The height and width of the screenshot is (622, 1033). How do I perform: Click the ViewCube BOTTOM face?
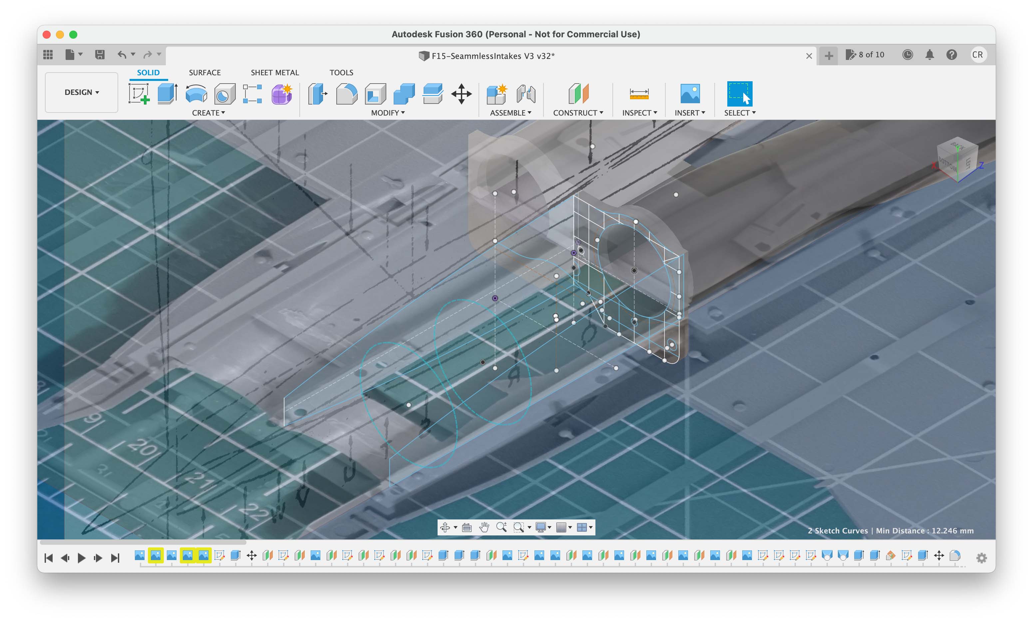click(948, 163)
